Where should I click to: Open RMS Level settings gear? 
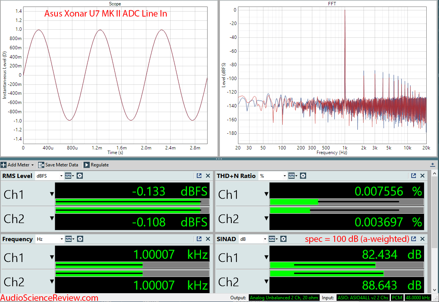coord(80,176)
